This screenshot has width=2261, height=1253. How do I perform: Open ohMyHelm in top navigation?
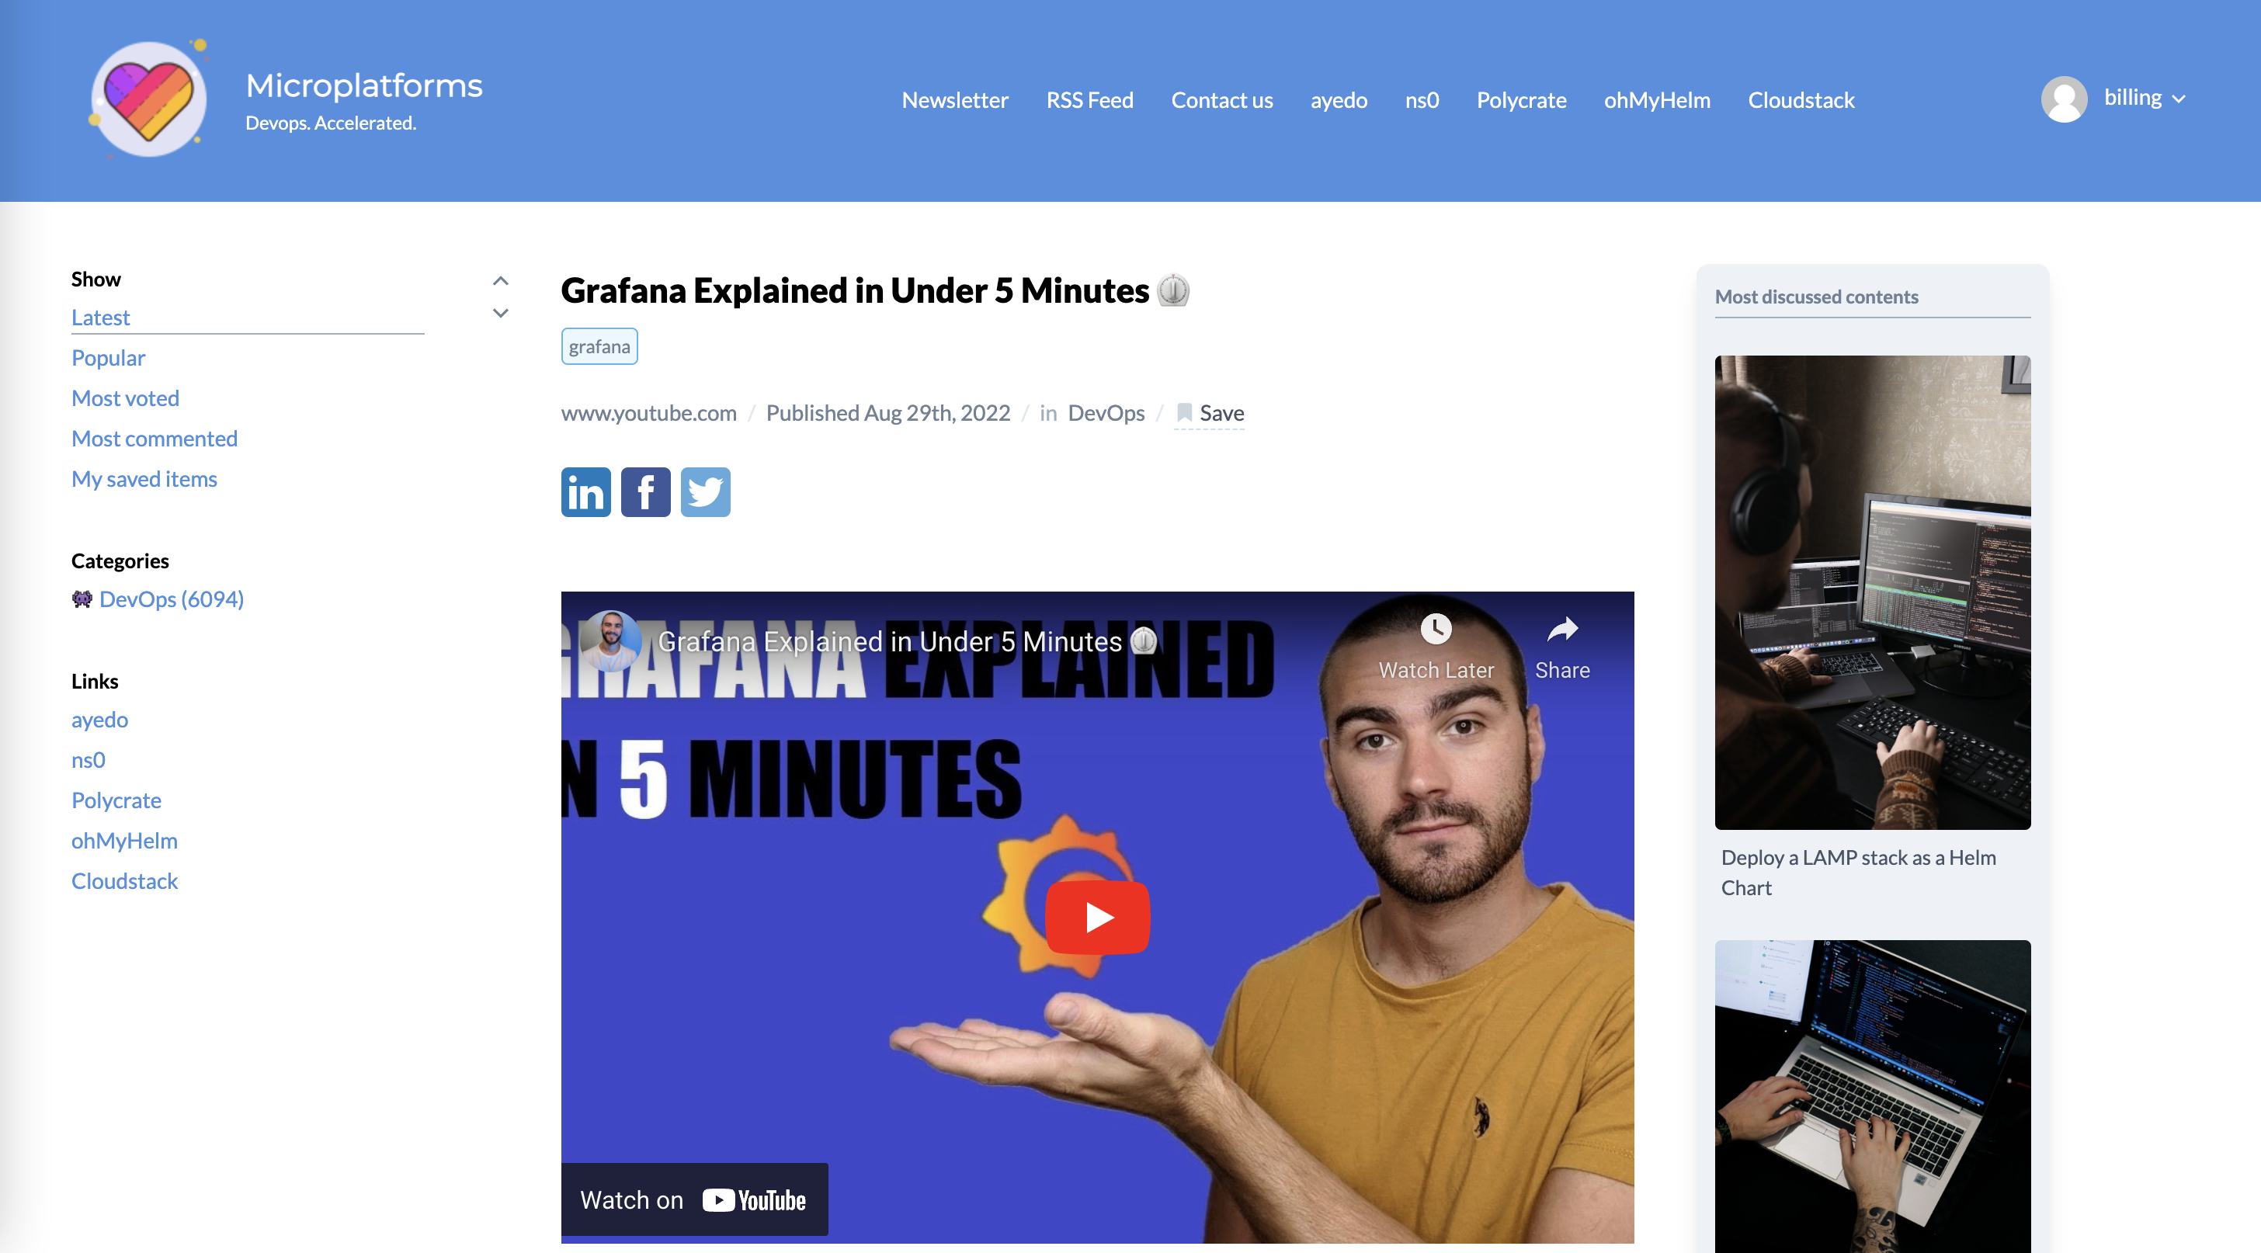point(1657,100)
